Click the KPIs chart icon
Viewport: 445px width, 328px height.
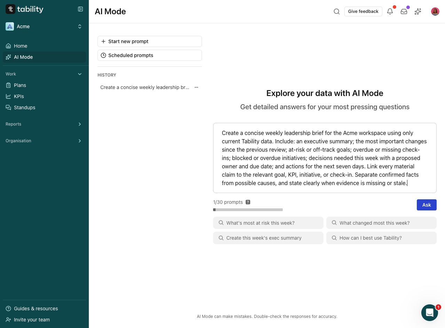tap(8, 96)
